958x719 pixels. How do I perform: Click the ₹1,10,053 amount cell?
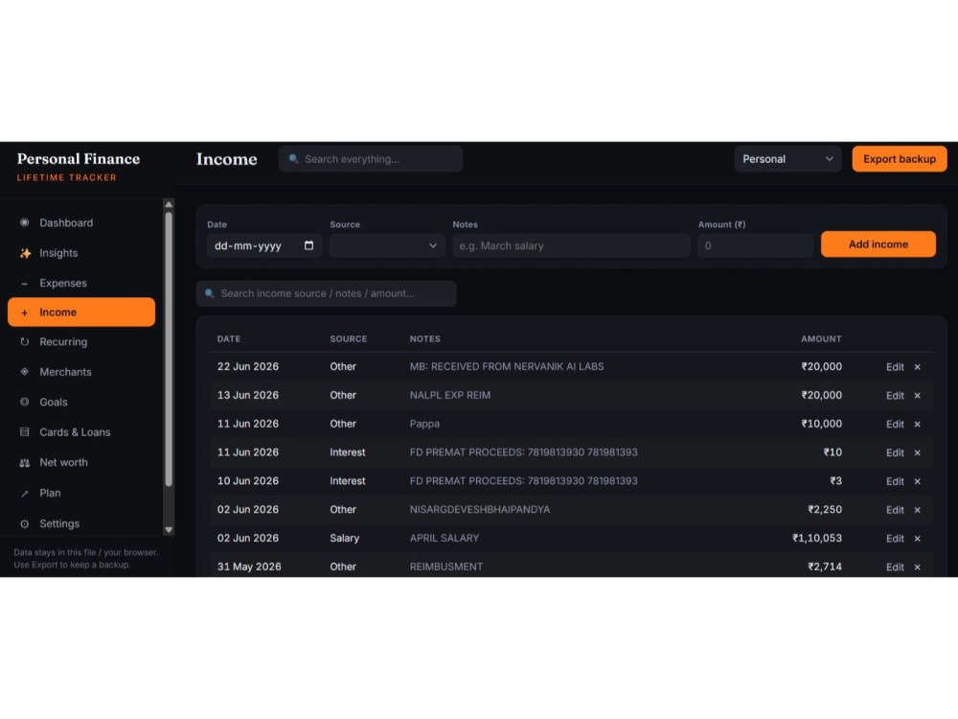tap(817, 538)
